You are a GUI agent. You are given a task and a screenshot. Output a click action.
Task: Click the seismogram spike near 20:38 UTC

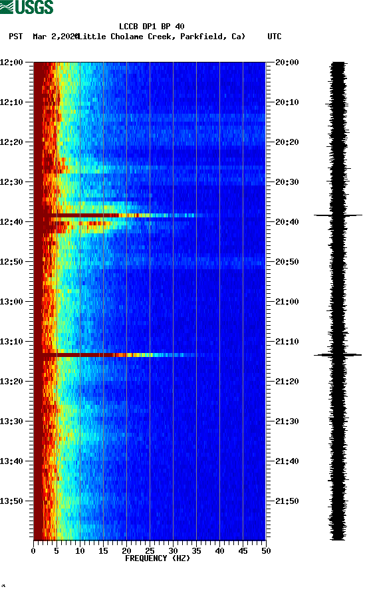click(x=338, y=215)
